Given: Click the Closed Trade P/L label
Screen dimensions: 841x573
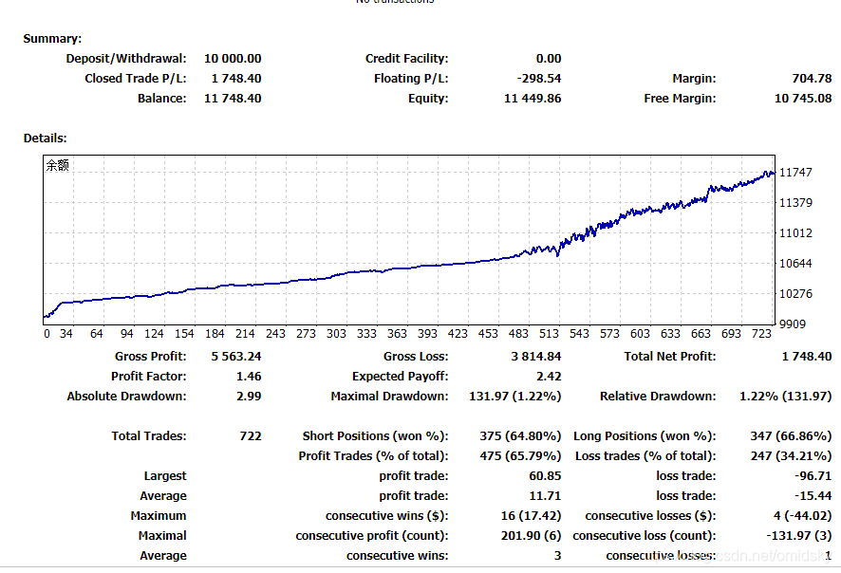Looking at the screenshot, I should pyautogui.click(x=136, y=78).
